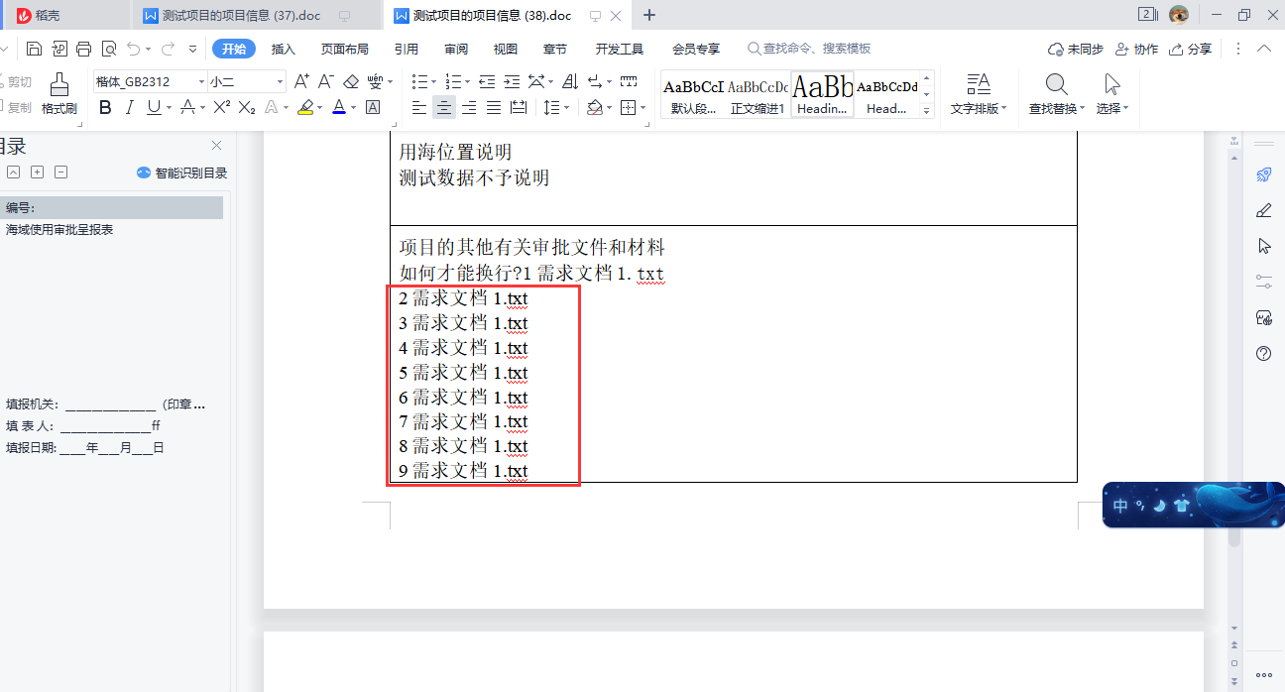Viewport: 1285px width, 692px height.
Task: Switch to the 插入 ribbon tab
Action: [x=282, y=48]
